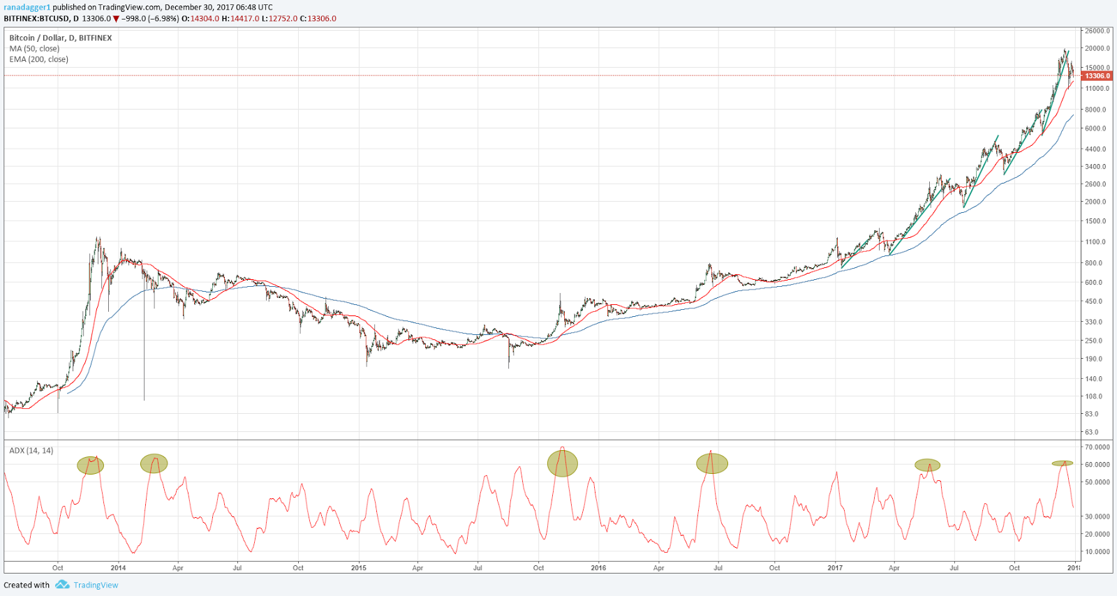
Task: Click the 11000.0 price axis label
Action: tap(1097, 89)
